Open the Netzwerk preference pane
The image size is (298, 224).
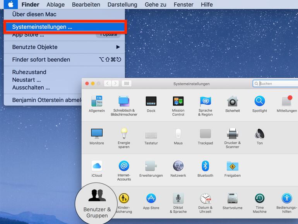178,169
